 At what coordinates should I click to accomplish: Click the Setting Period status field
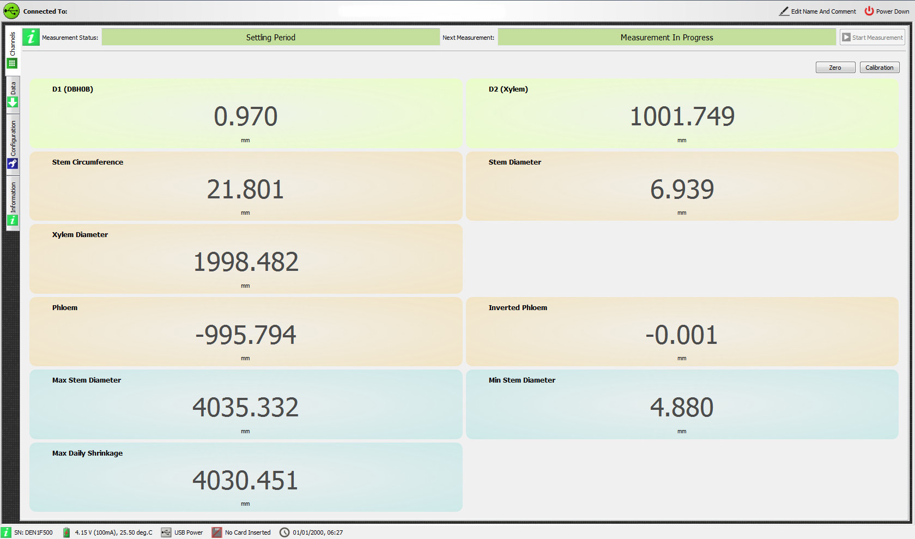(270, 38)
